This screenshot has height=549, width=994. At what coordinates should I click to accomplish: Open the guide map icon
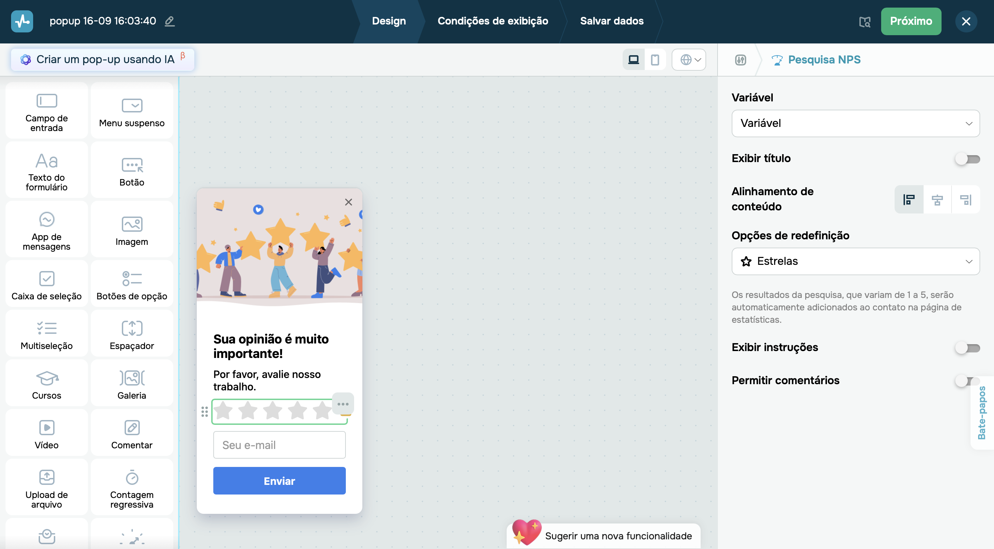[864, 22]
